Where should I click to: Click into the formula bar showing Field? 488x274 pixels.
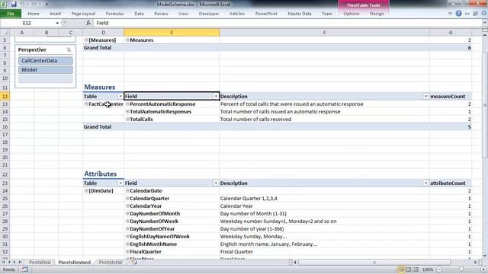pos(288,23)
